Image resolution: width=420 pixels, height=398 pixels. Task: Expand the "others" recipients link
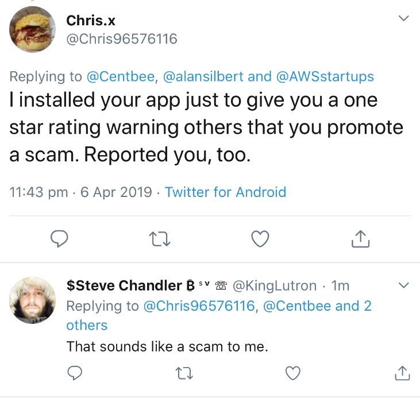(87, 325)
